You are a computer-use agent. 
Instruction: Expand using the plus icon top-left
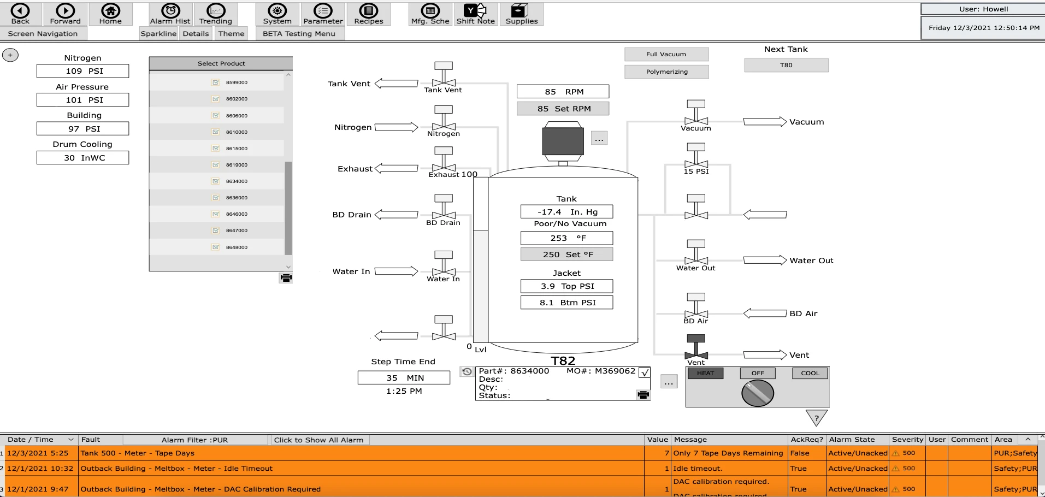[10, 55]
